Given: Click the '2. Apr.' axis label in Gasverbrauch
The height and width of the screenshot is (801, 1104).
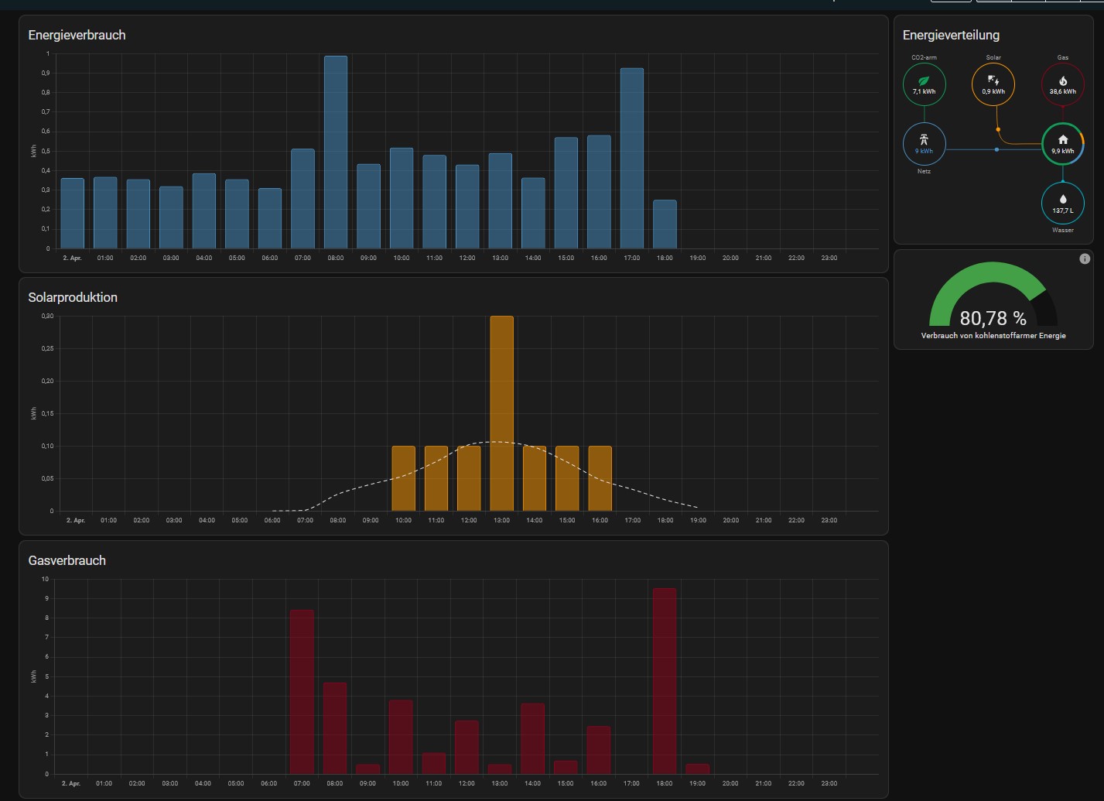Looking at the screenshot, I should 71,783.
